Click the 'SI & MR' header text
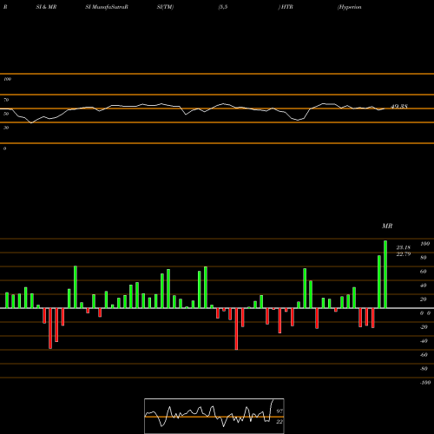Image resolution: width=434 pixels, height=434 pixels. click(46, 7)
